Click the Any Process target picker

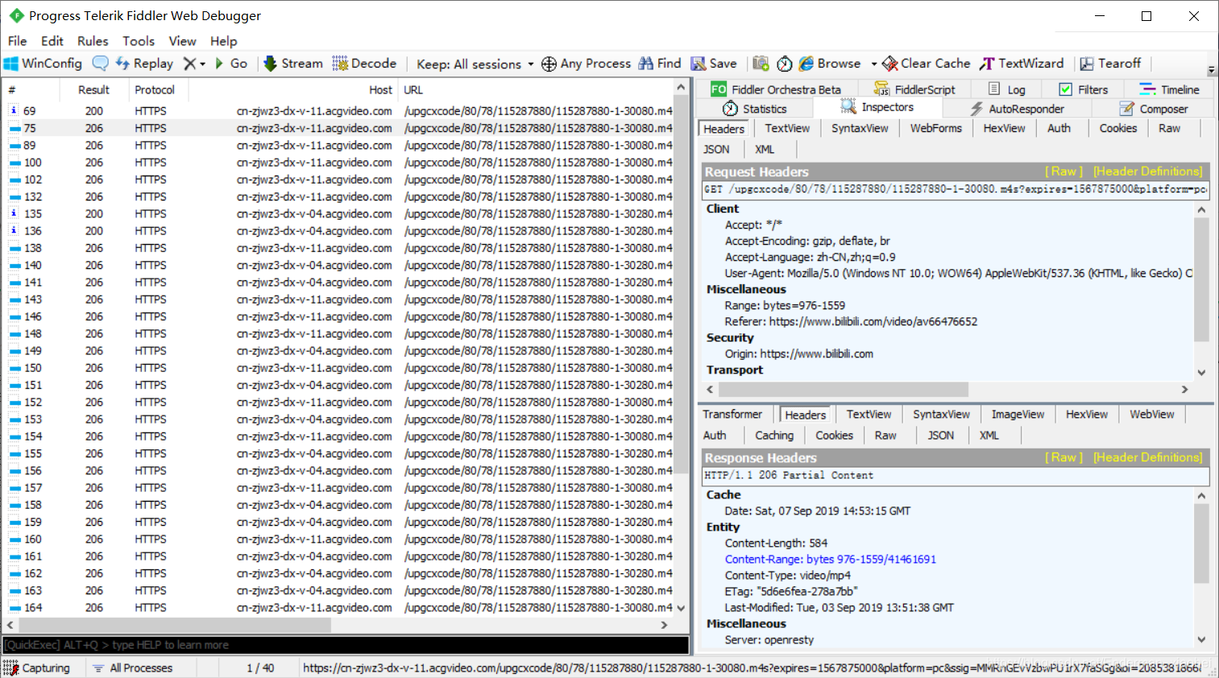(x=586, y=64)
